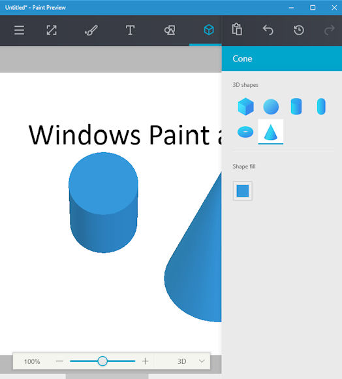Undo the last action
This screenshot has height=379, width=342.
pyautogui.click(x=268, y=30)
